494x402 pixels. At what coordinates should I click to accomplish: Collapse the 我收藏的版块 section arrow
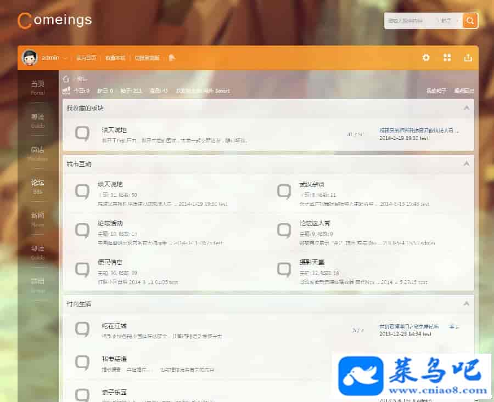click(466, 108)
